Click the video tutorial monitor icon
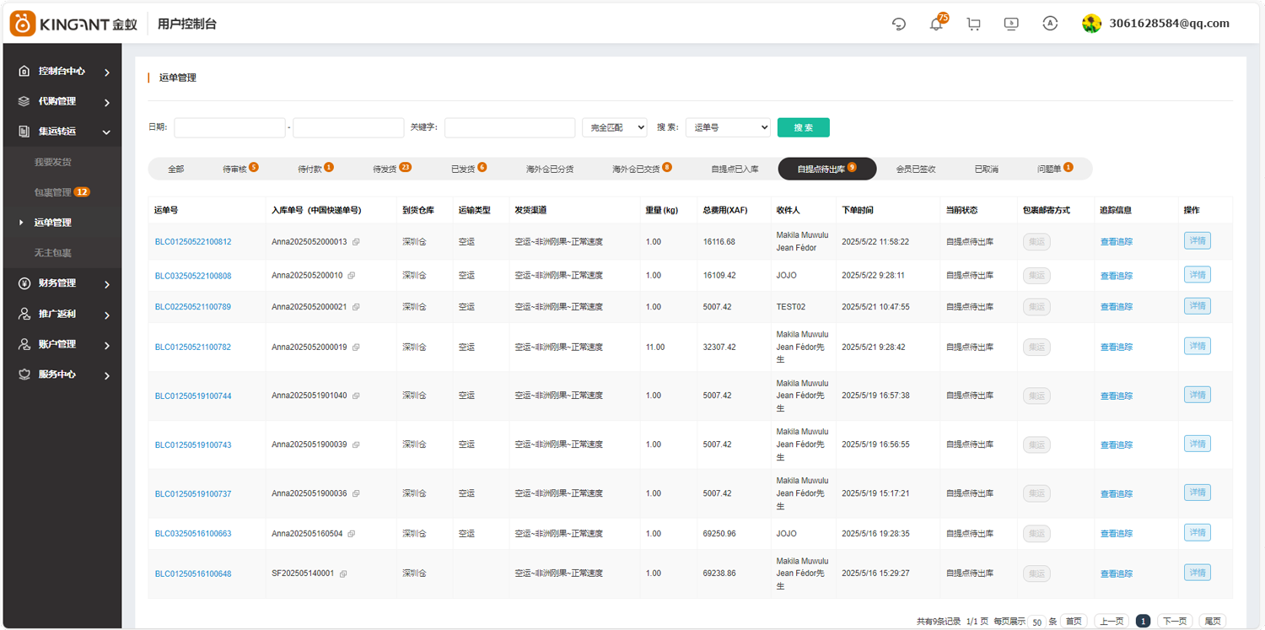 pos(1012,24)
